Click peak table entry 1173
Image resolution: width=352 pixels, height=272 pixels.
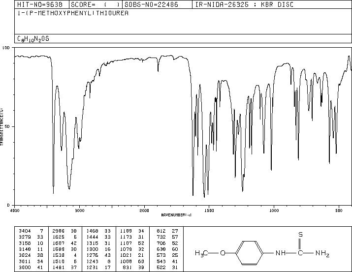tap(126, 237)
